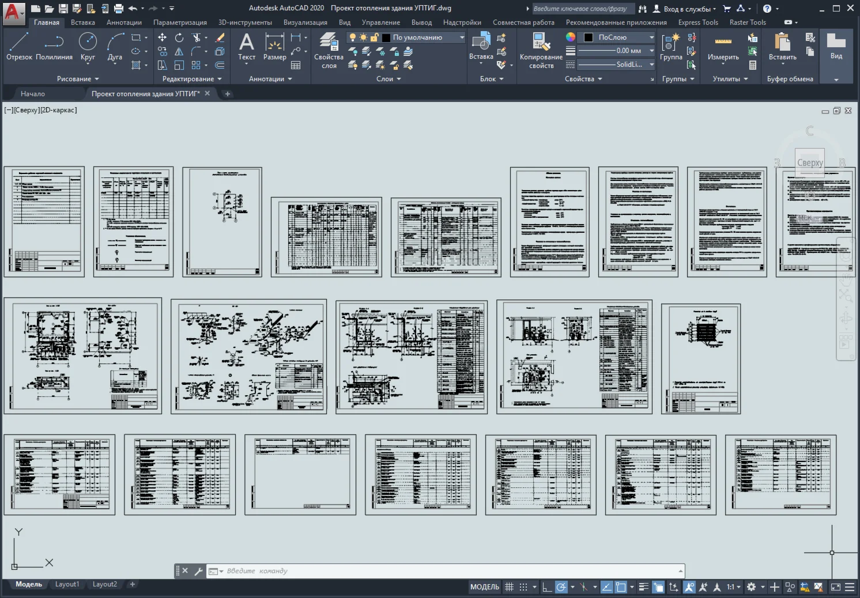Click the black layer color swatch
This screenshot has width=860, height=598.
point(386,37)
